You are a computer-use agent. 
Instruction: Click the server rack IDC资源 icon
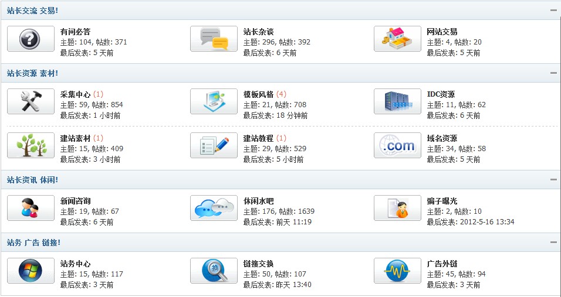[x=397, y=102]
